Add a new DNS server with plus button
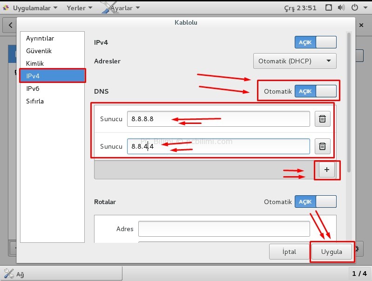Image resolution: width=372 pixels, height=281 pixels. 326,170
